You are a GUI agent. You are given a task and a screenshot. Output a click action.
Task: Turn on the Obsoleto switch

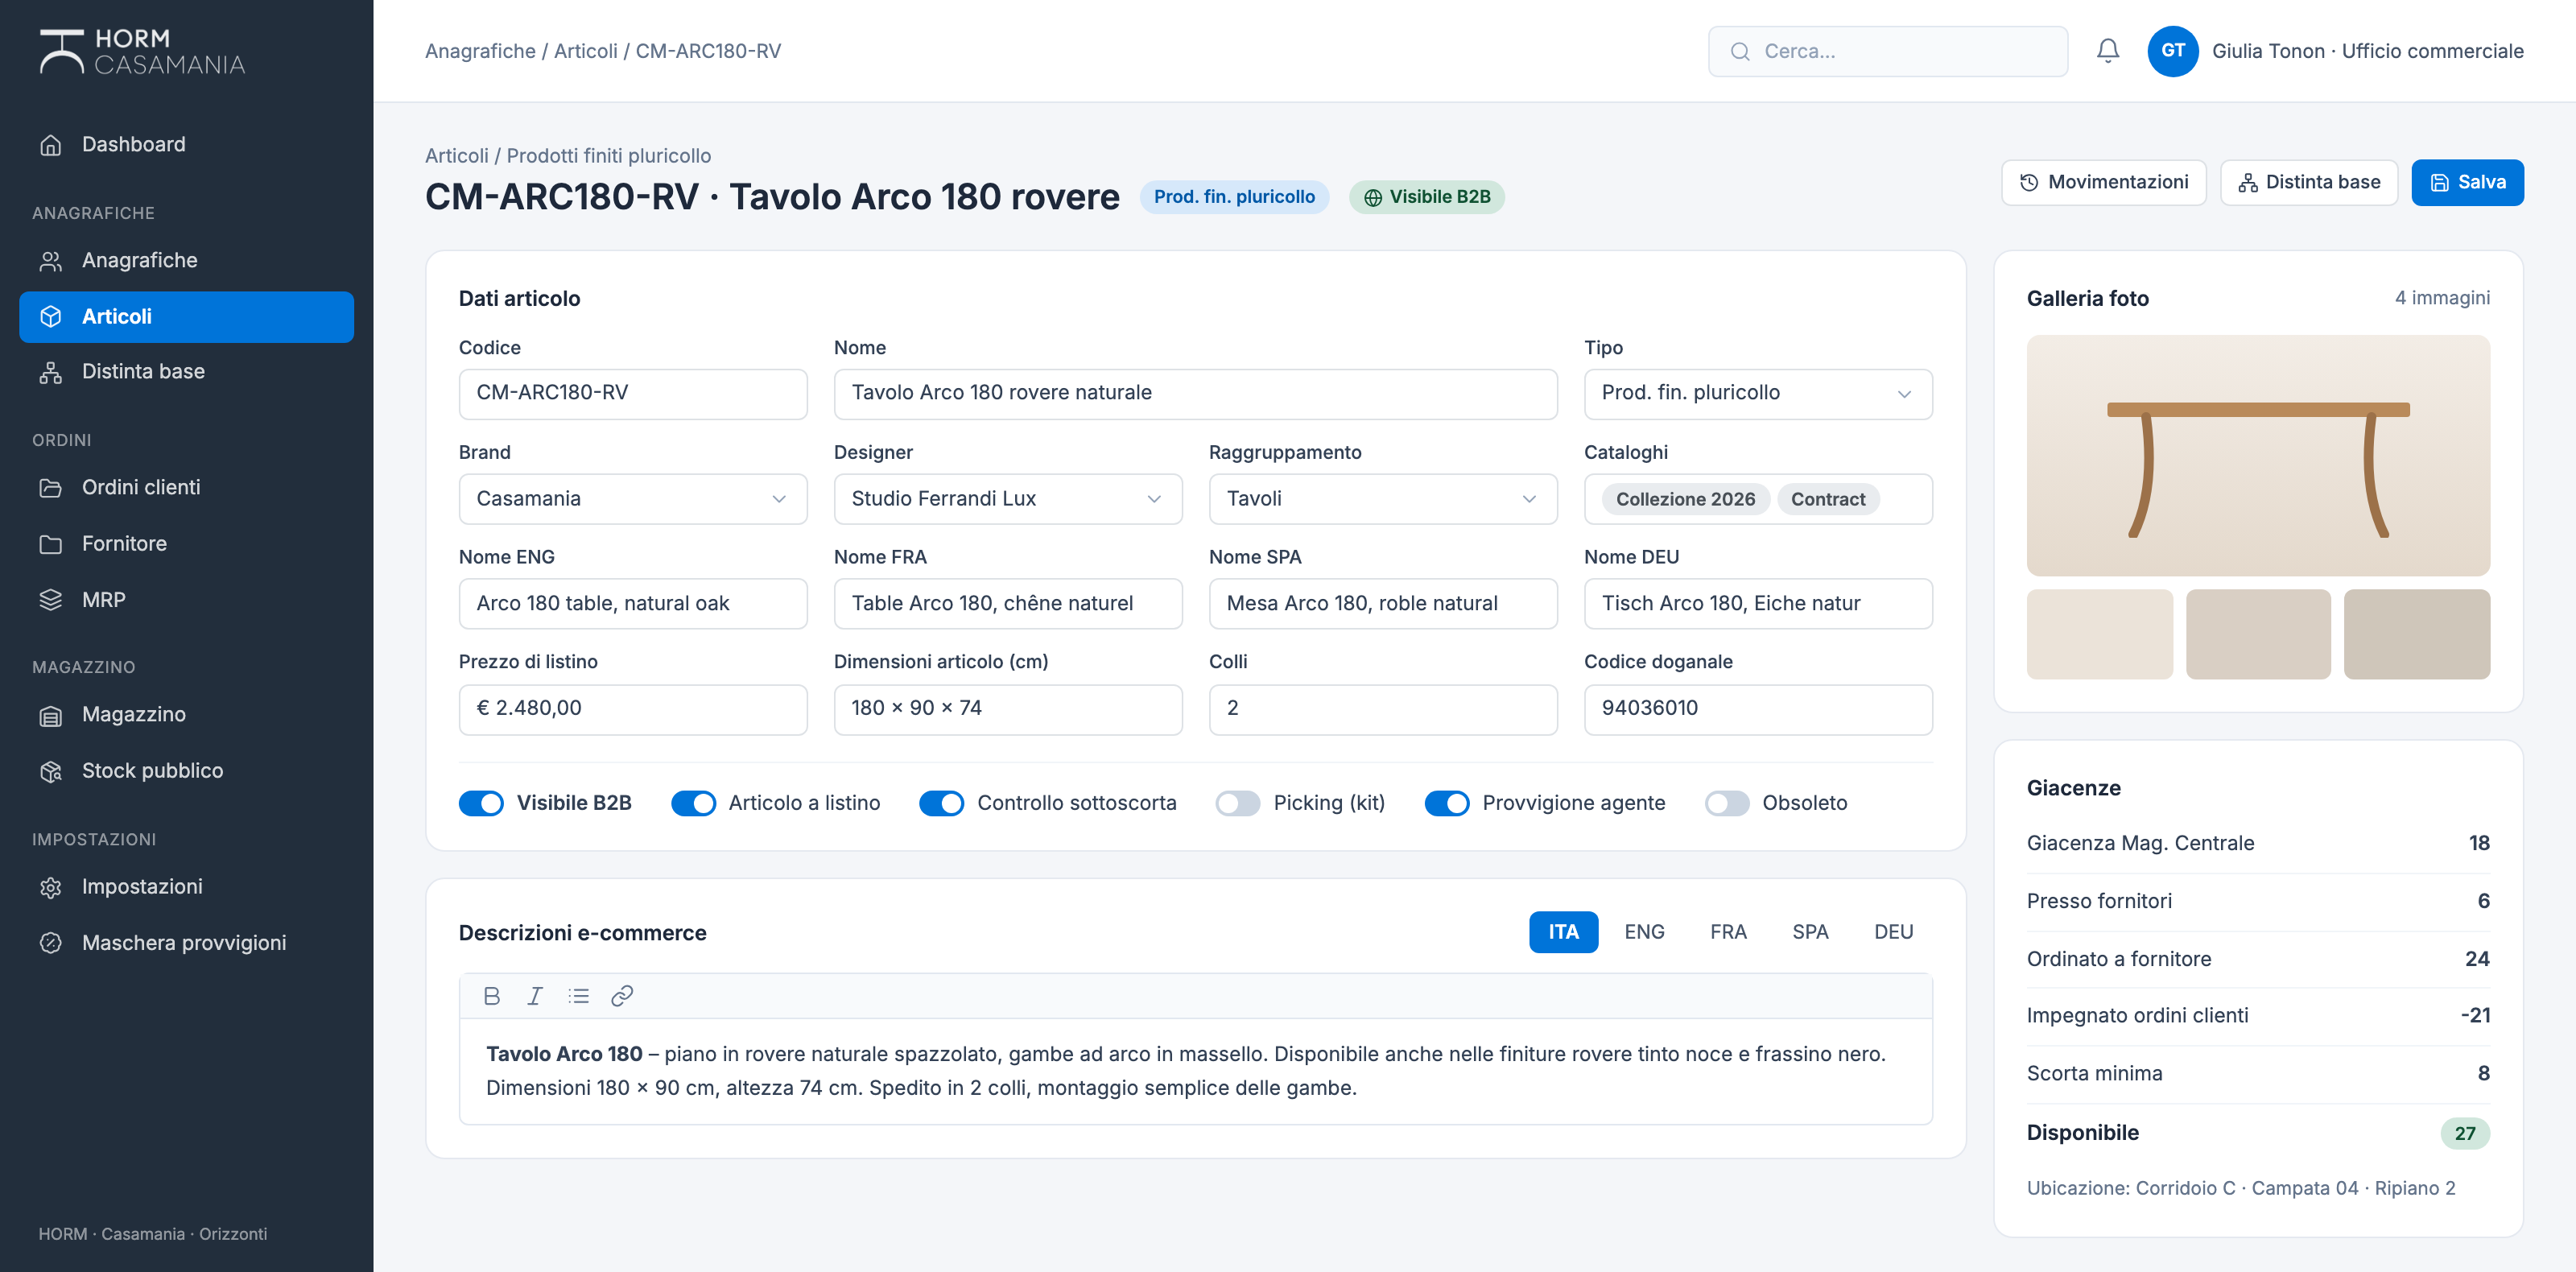(1726, 803)
